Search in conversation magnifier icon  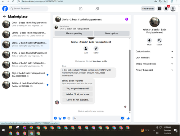click(159, 41)
